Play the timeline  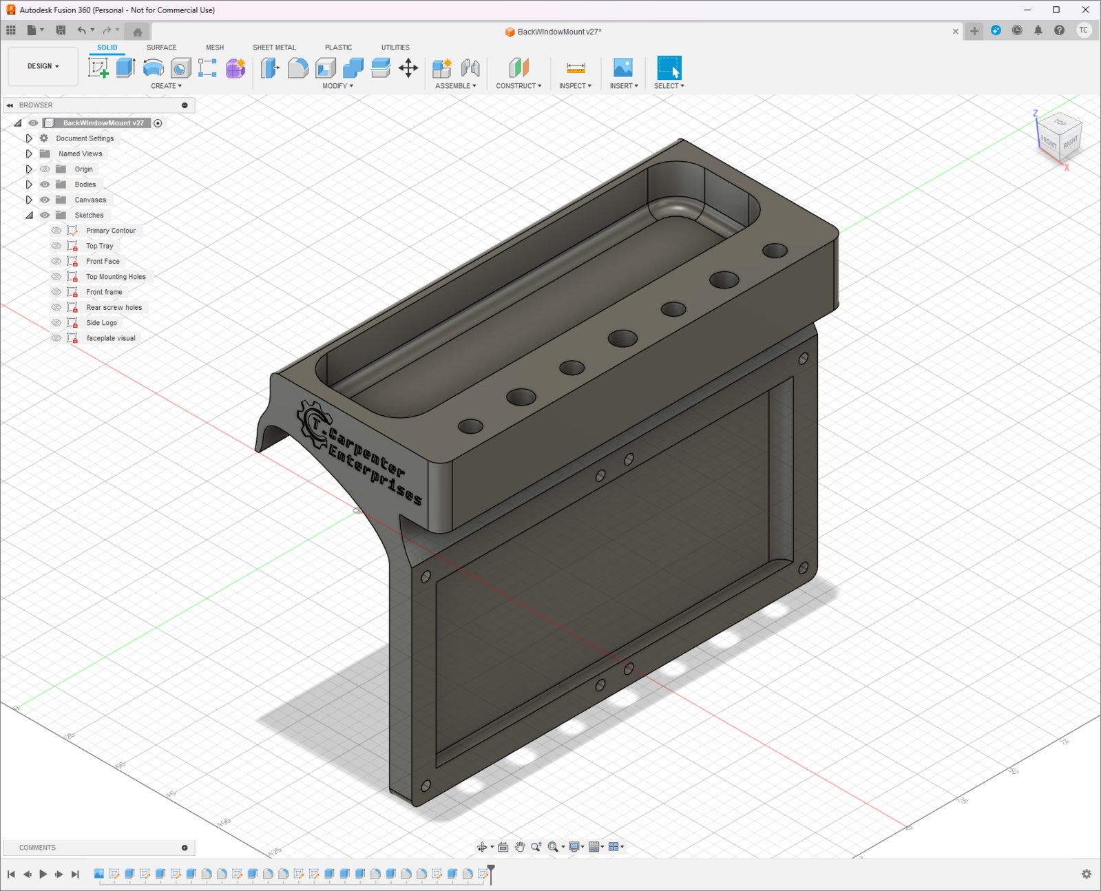[43, 874]
